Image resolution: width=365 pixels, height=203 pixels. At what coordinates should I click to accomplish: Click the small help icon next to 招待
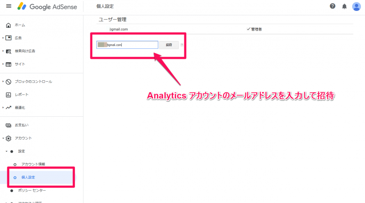[x=182, y=45]
